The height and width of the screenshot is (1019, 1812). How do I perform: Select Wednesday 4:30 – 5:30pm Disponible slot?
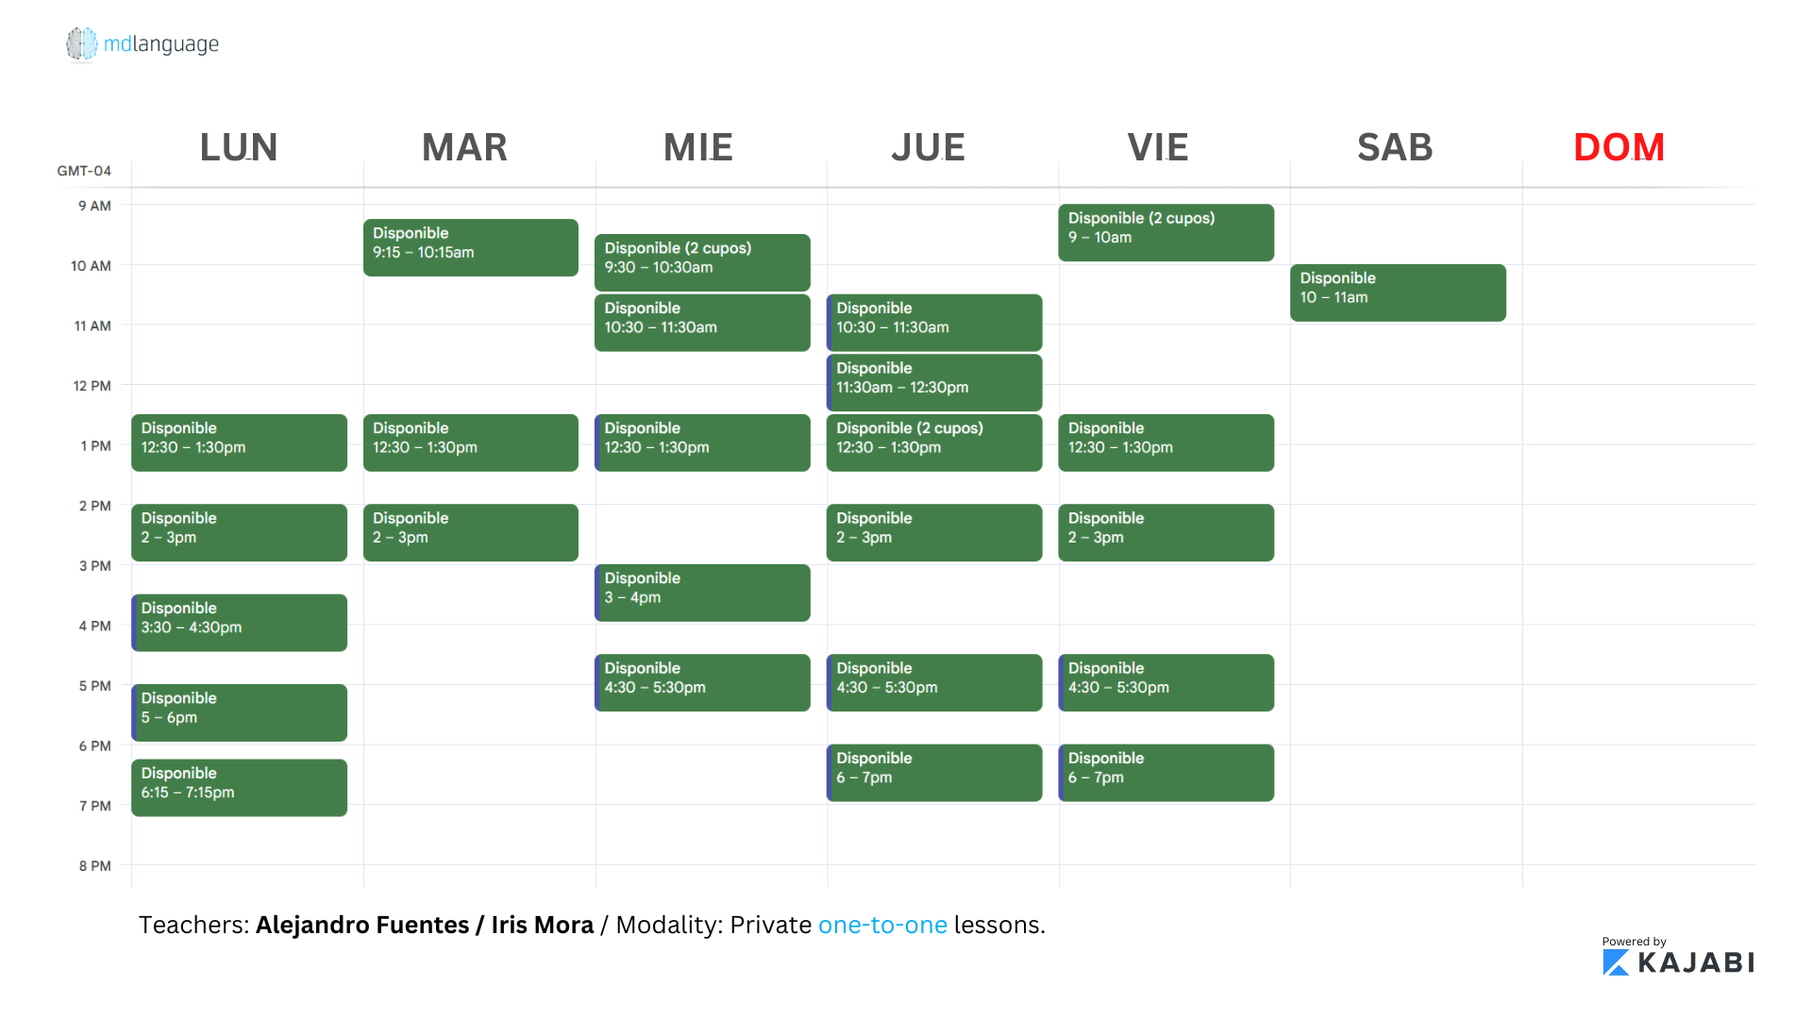point(702,682)
